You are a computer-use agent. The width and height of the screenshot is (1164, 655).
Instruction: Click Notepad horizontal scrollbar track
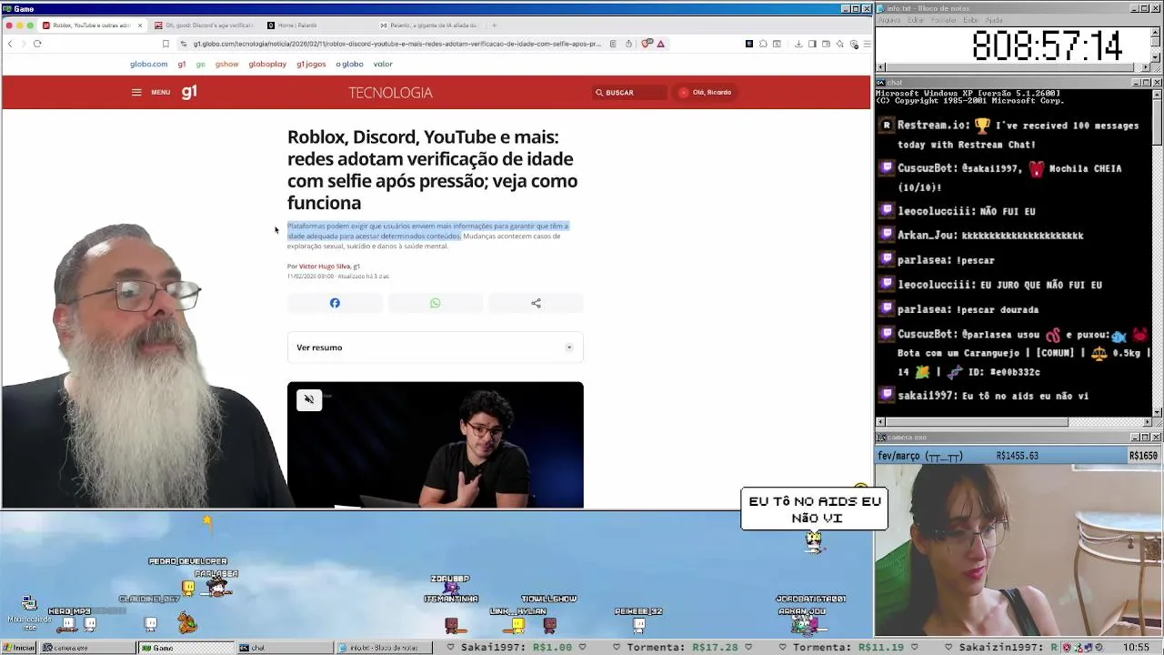(x=1013, y=67)
